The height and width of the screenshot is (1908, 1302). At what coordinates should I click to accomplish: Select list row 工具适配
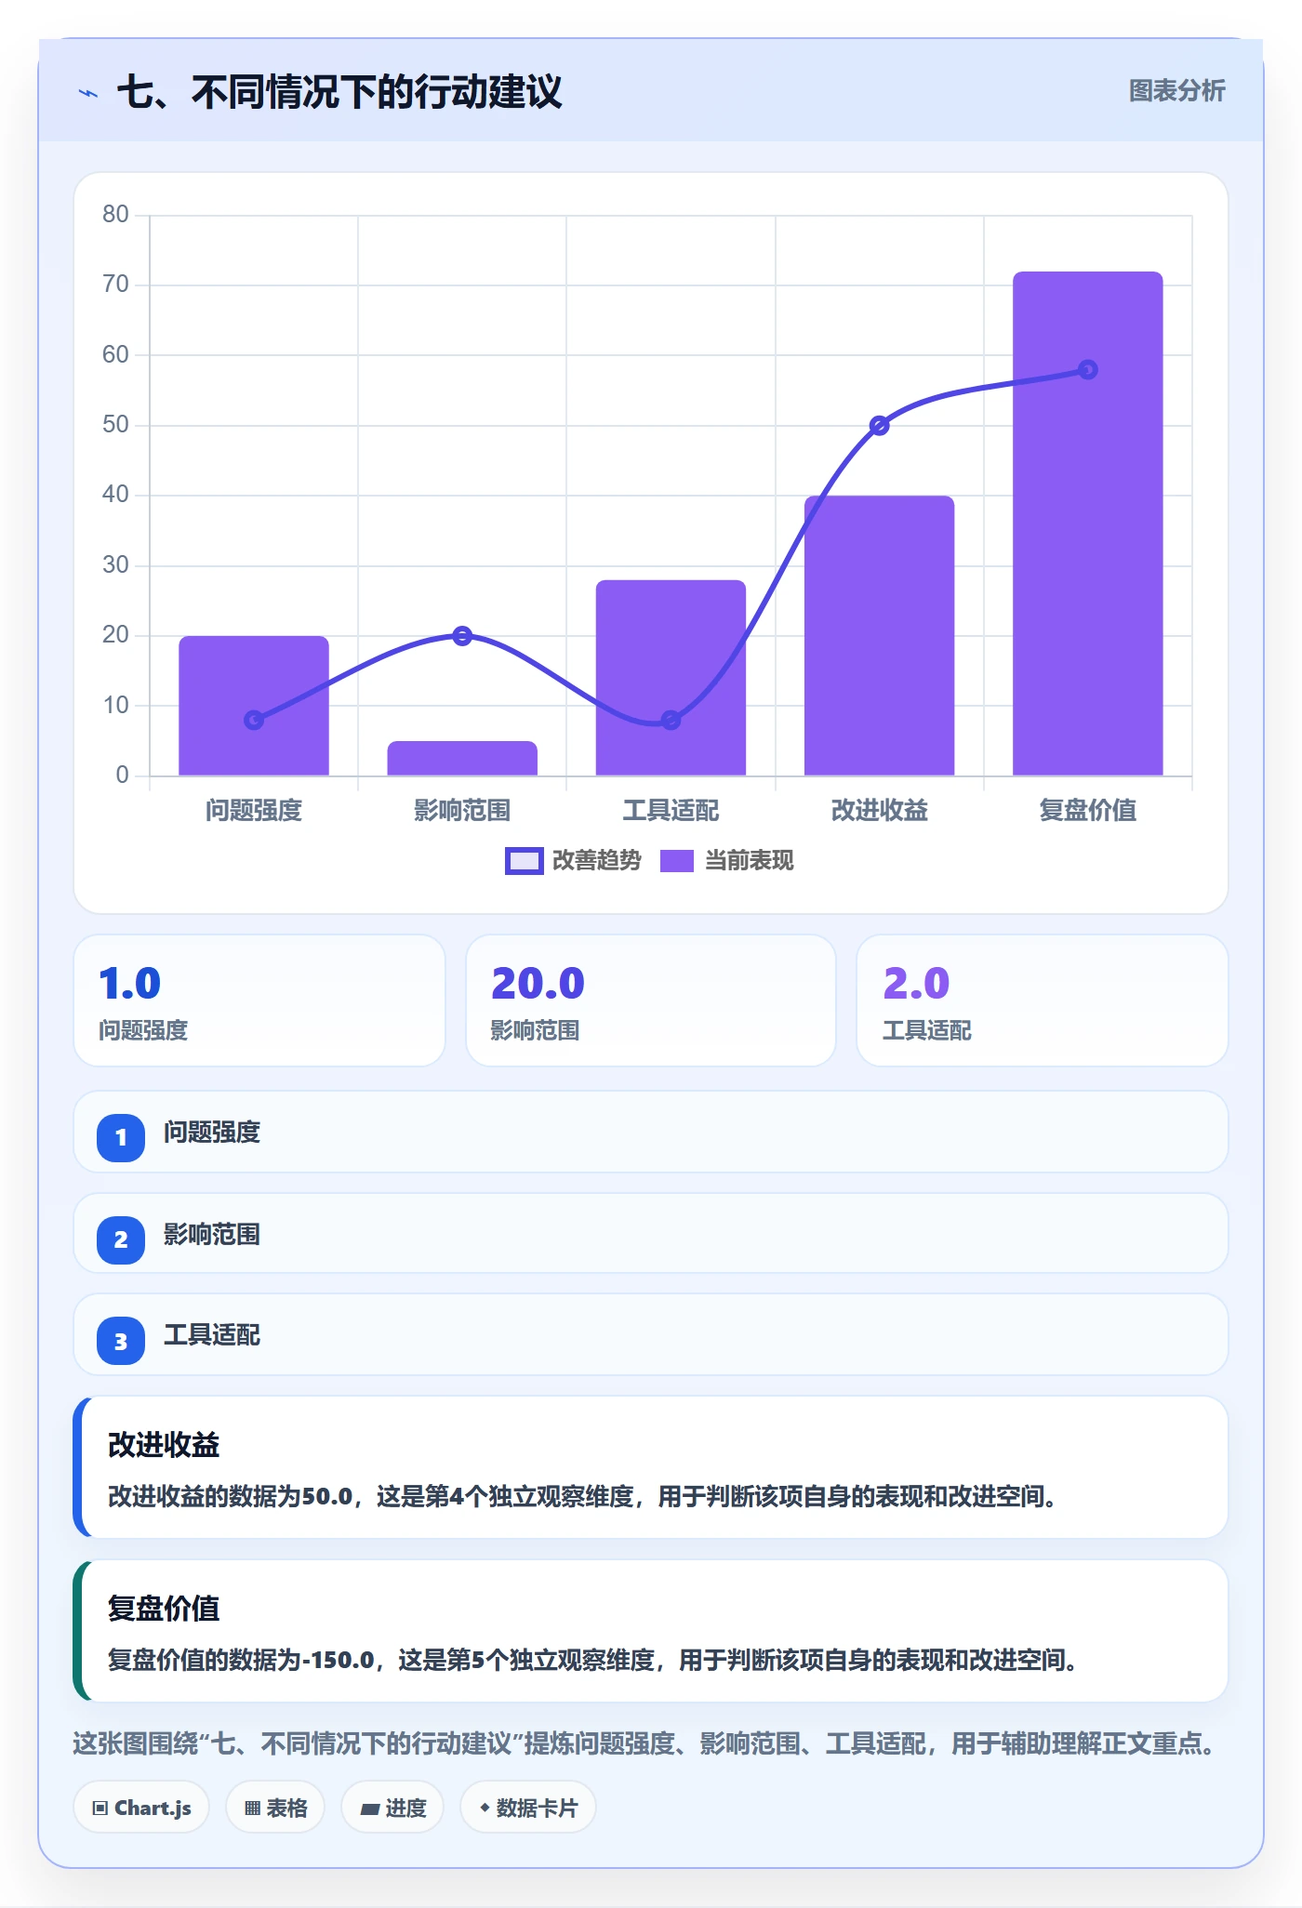(x=651, y=1334)
